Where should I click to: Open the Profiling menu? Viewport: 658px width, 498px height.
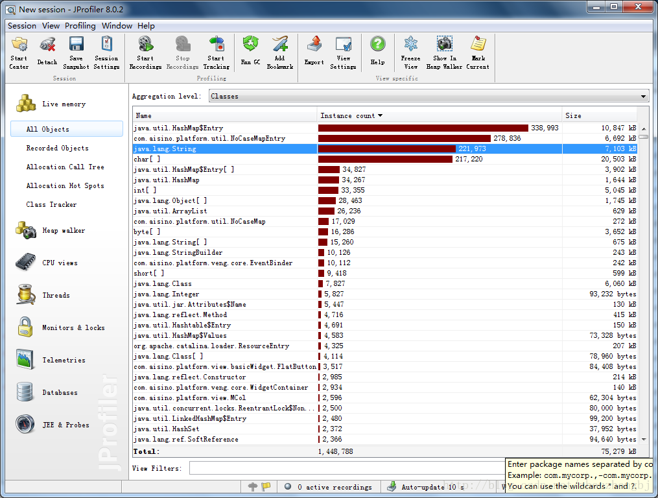pyautogui.click(x=80, y=26)
